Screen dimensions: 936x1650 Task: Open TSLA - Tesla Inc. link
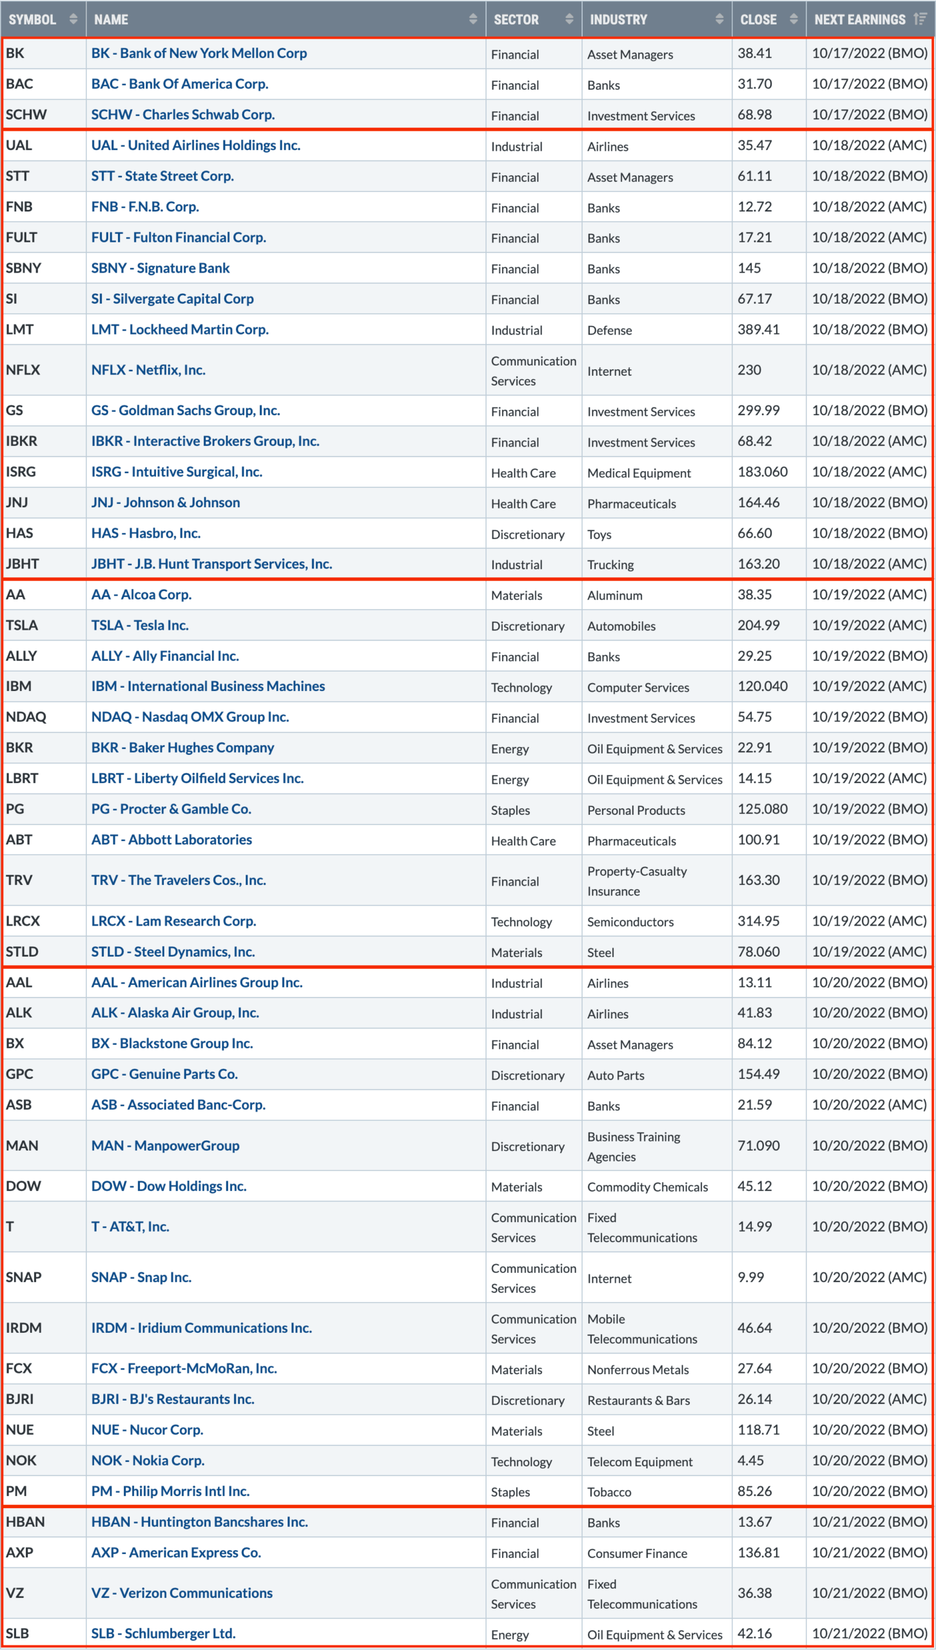pyautogui.click(x=140, y=625)
